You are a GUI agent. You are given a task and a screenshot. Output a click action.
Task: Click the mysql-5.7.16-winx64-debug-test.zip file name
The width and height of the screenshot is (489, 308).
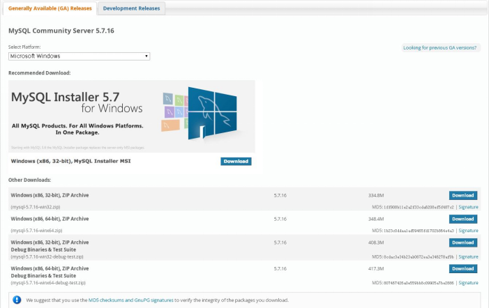tap(48, 283)
